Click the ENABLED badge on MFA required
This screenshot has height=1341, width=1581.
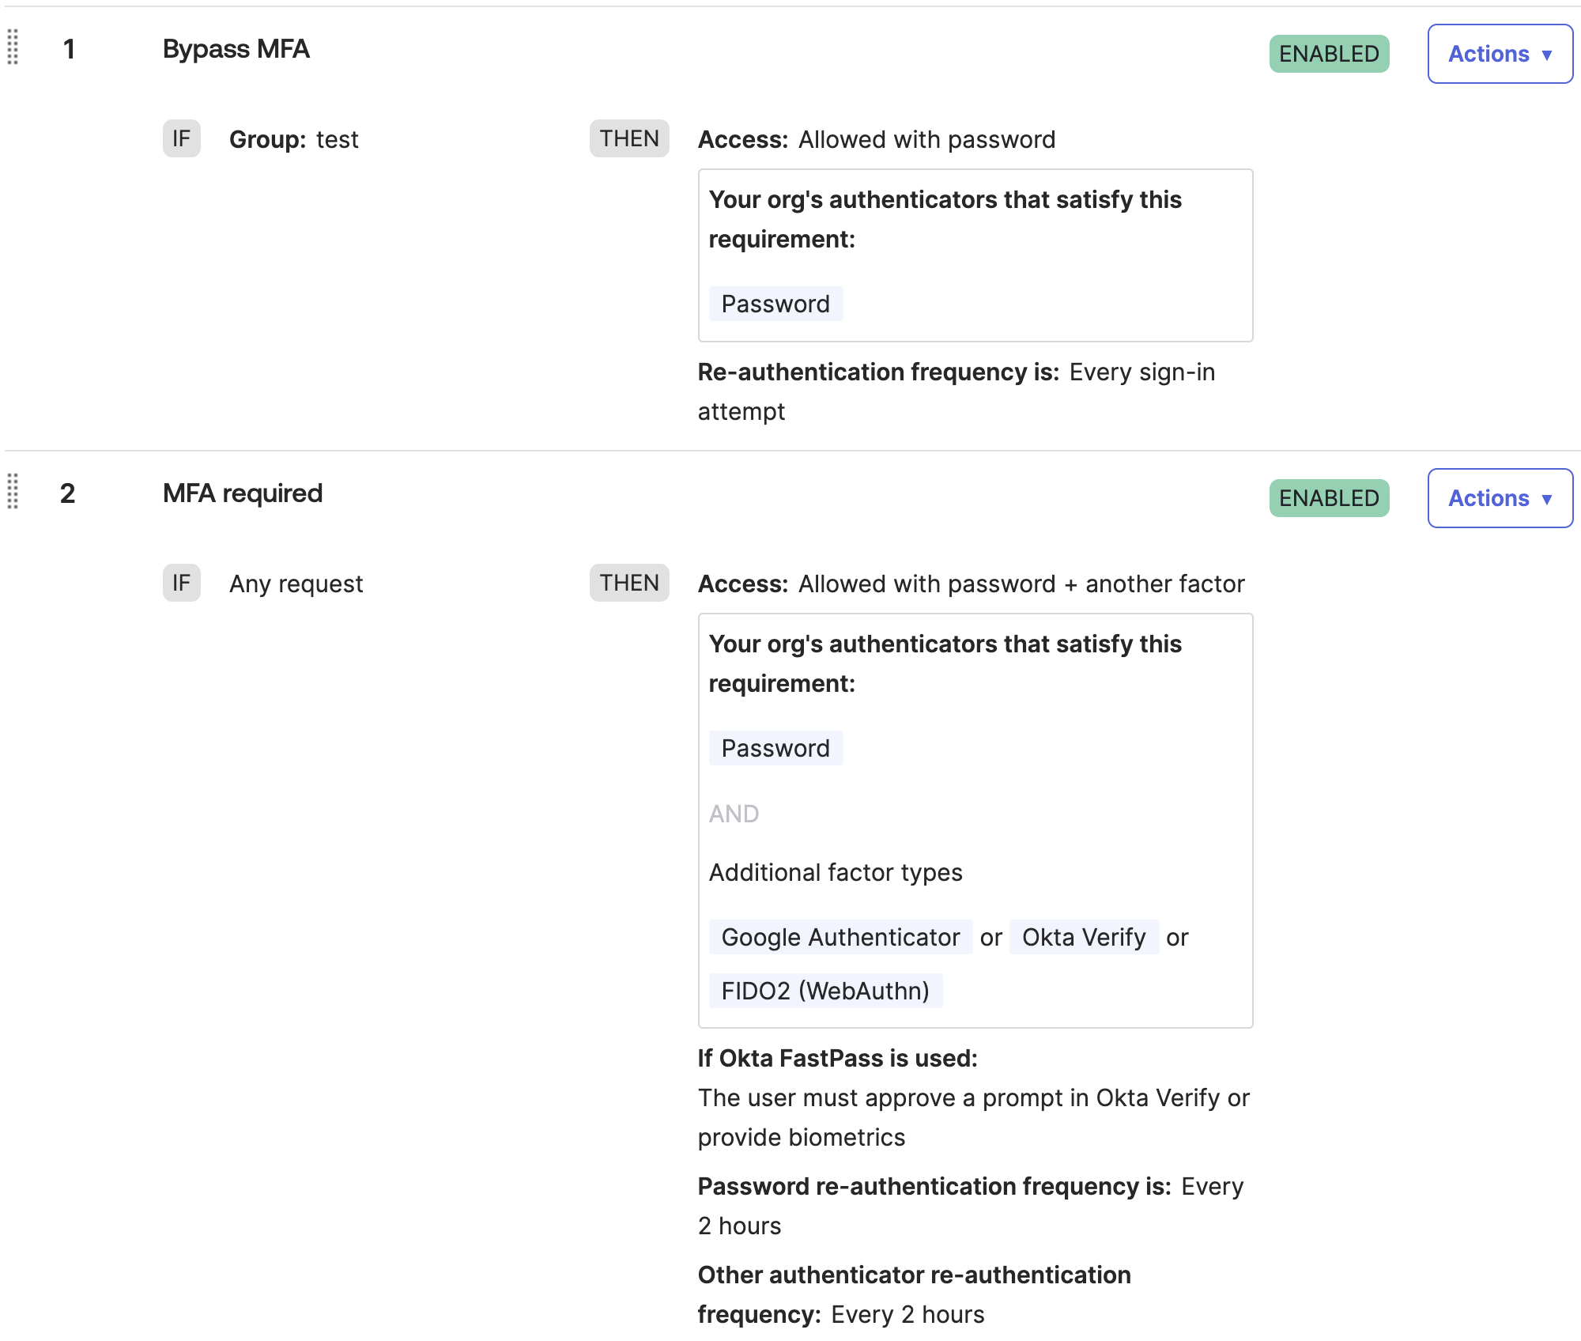click(1329, 498)
